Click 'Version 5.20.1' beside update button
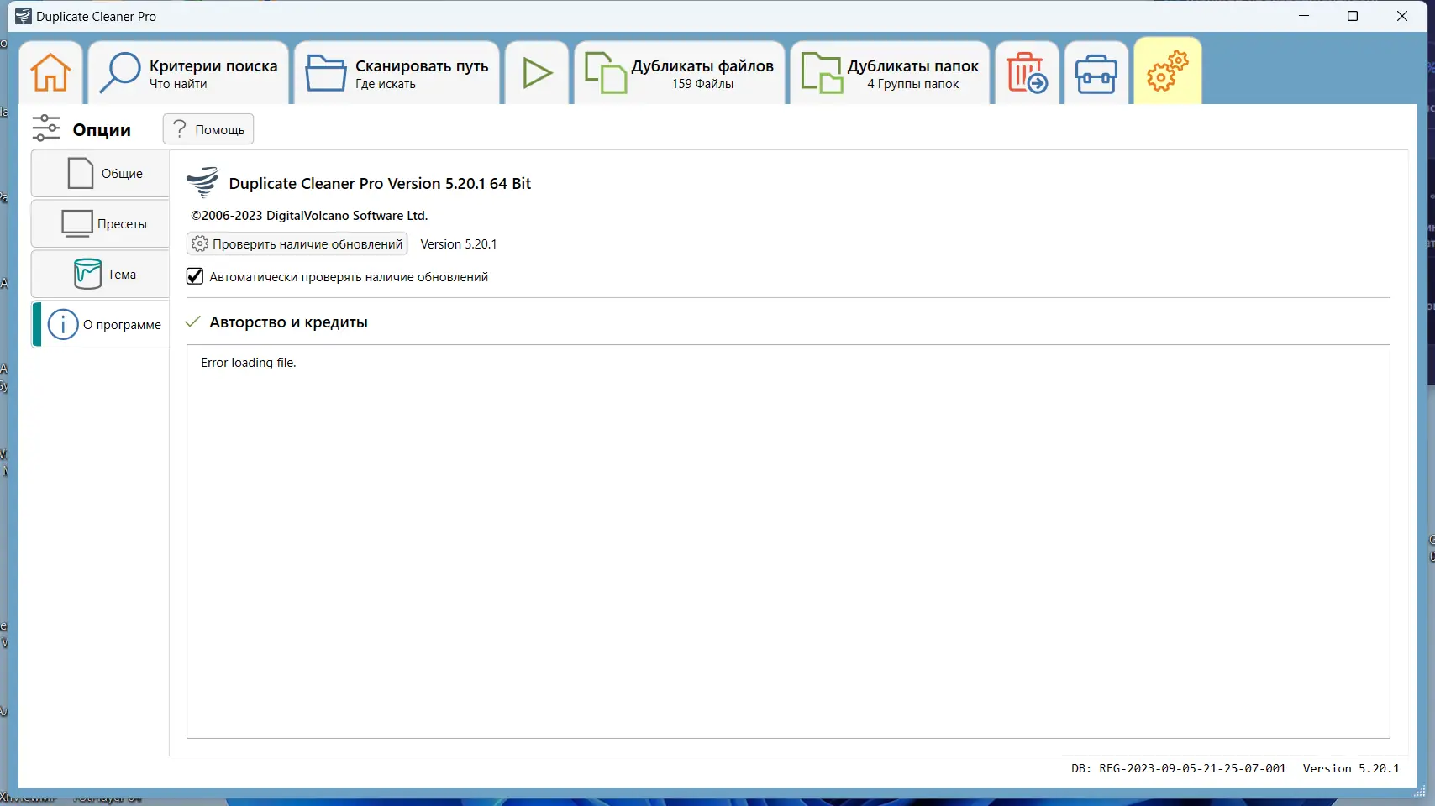The image size is (1435, 806). click(459, 244)
